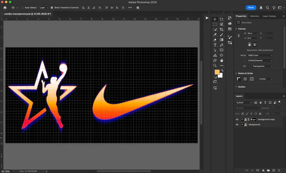Open the Fill Transparent dropdown
The image size is (286, 173).
tap(262, 66)
